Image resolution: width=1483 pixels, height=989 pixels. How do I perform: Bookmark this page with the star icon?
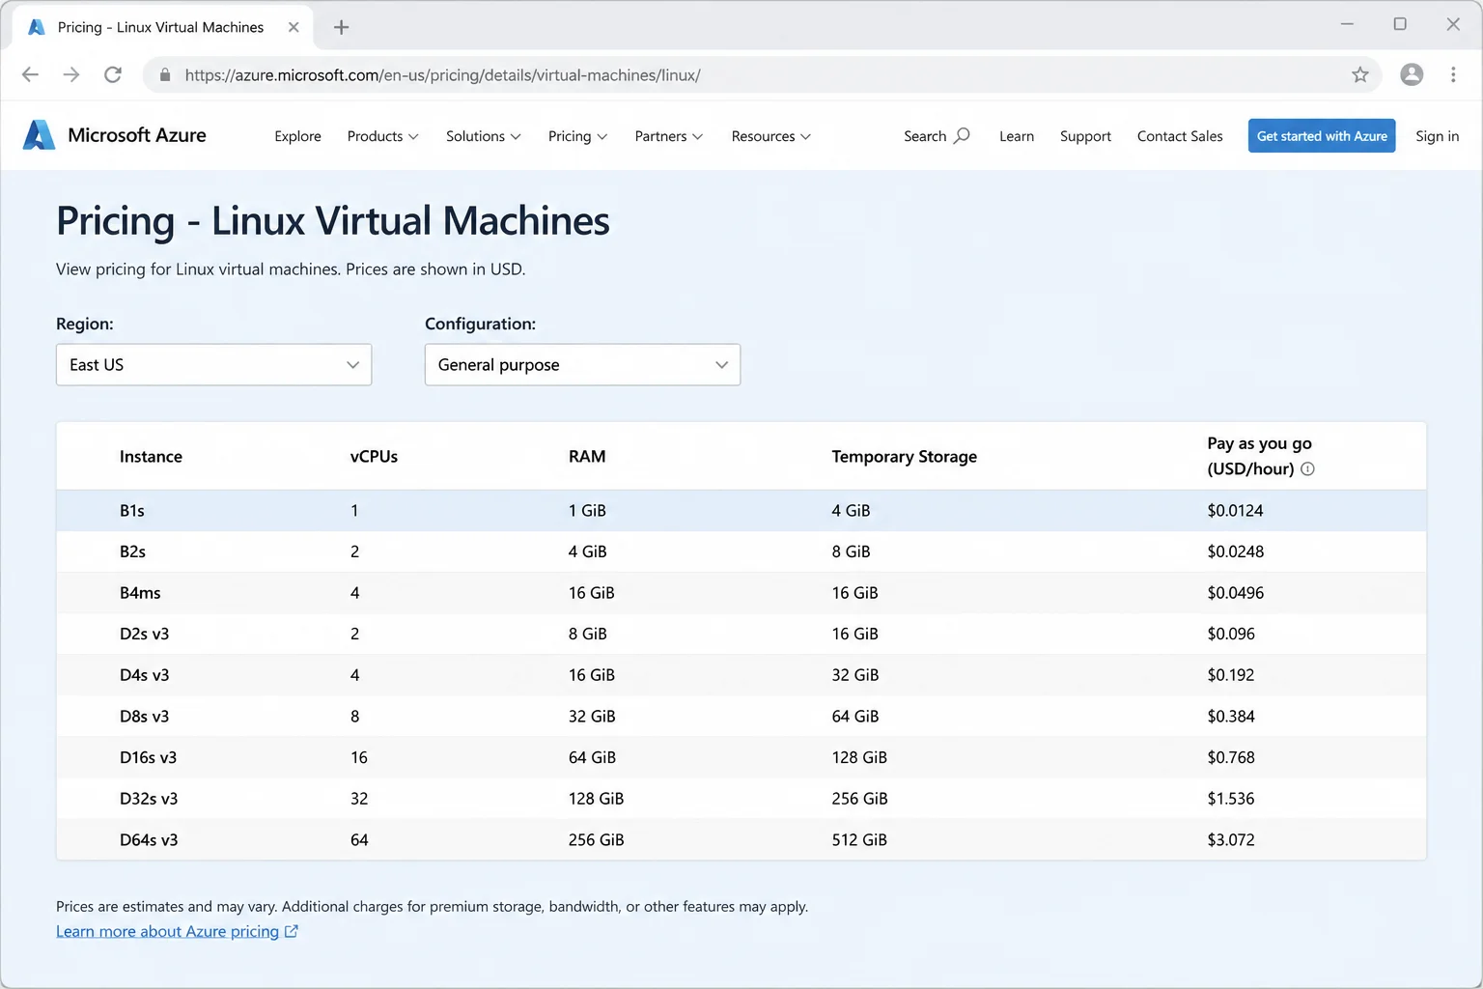(x=1360, y=74)
